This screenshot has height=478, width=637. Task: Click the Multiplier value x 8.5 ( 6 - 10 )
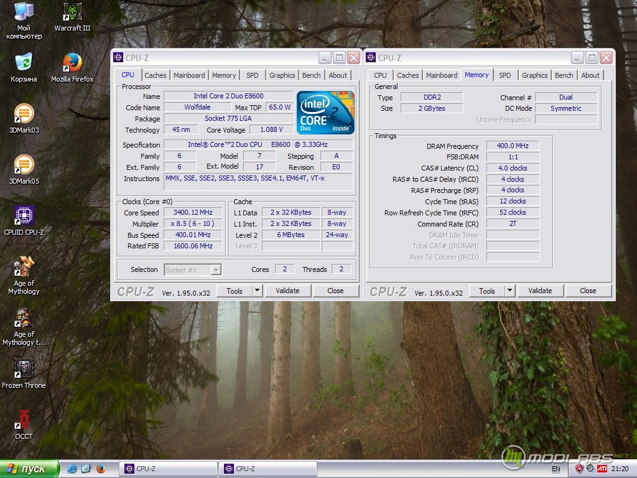193,223
